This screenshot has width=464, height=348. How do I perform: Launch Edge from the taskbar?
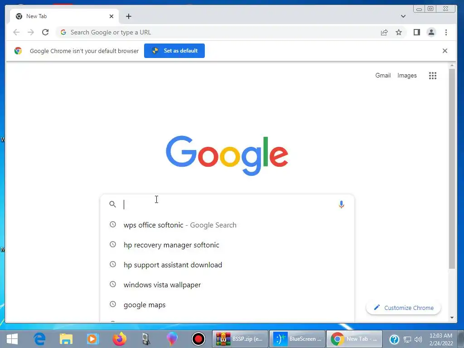pyautogui.click(x=39, y=339)
